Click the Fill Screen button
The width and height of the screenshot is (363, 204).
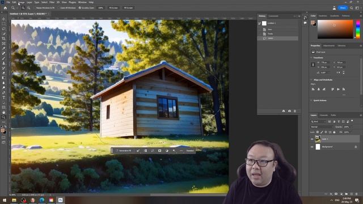coord(128,8)
